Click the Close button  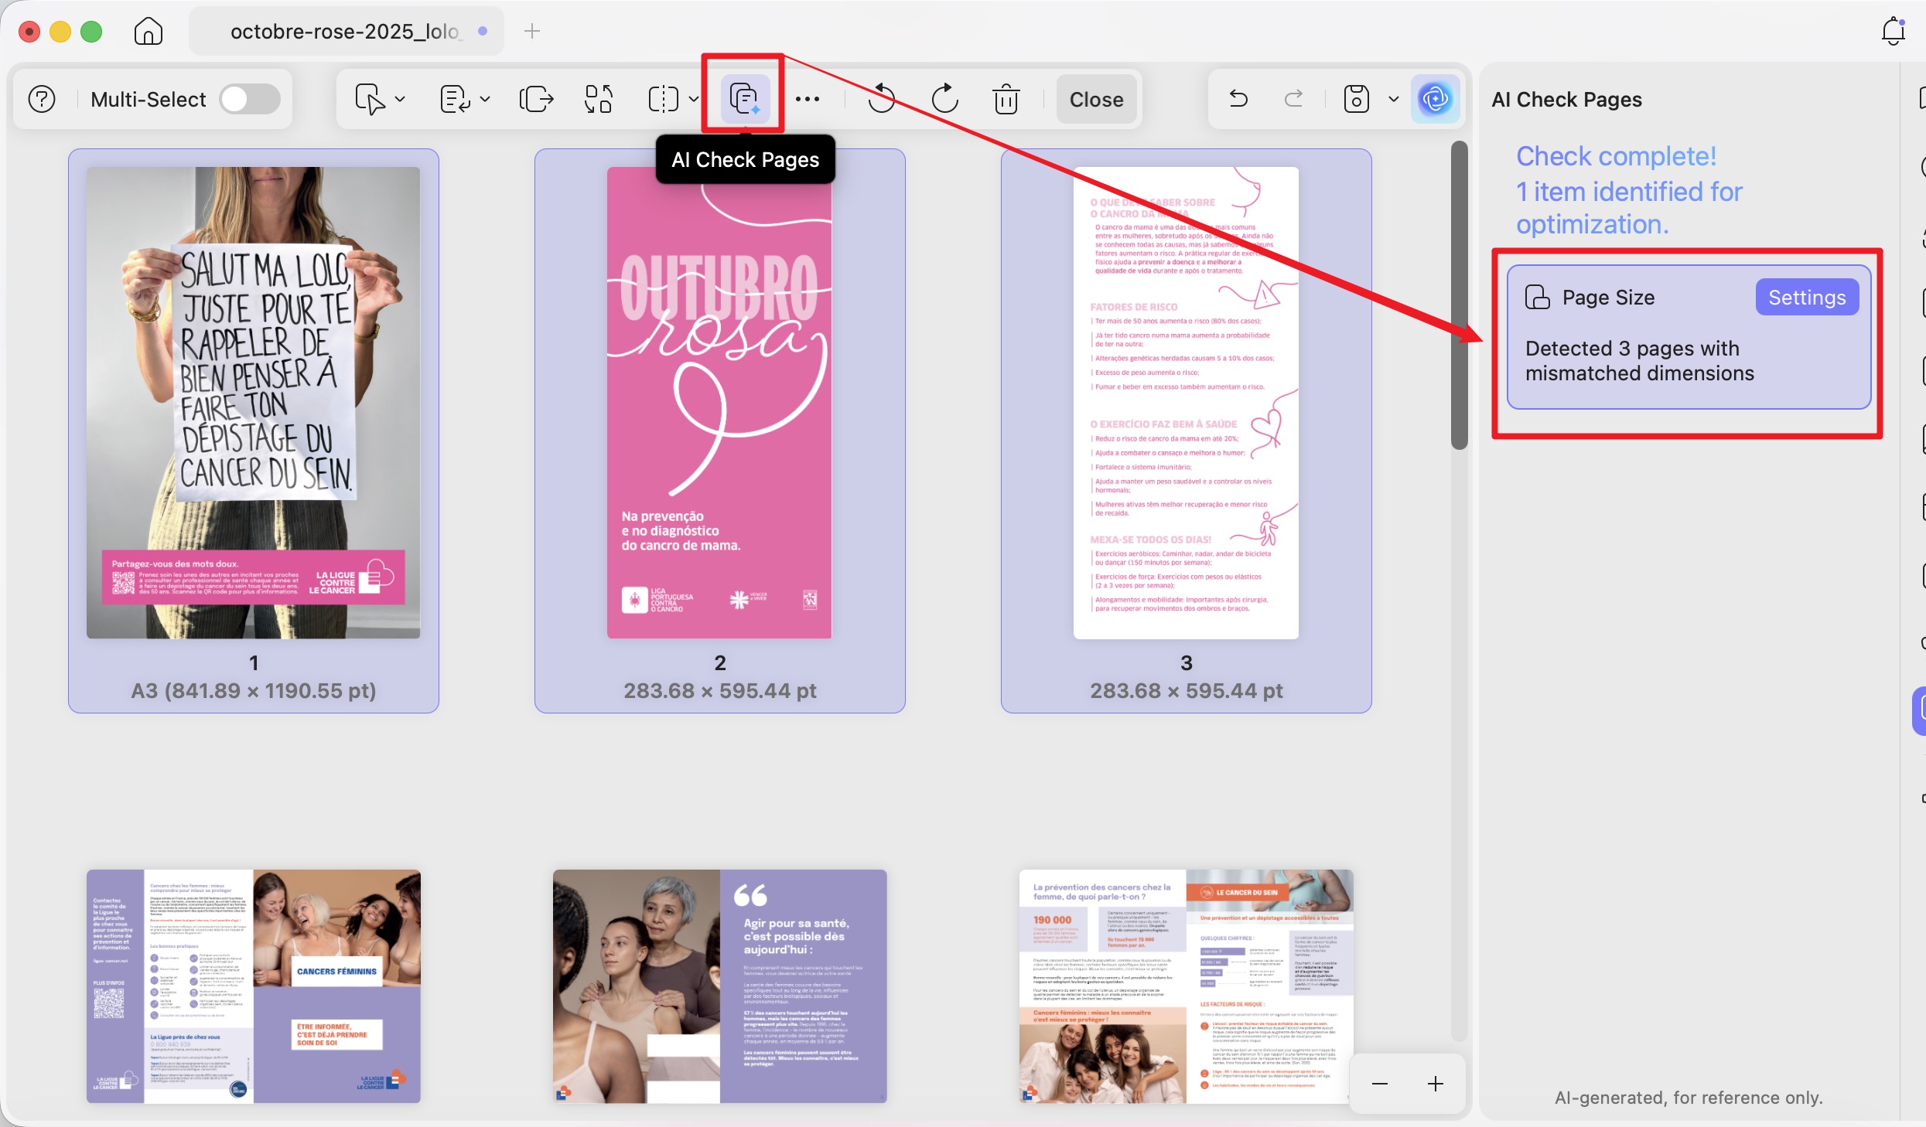[x=1096, y=99]
